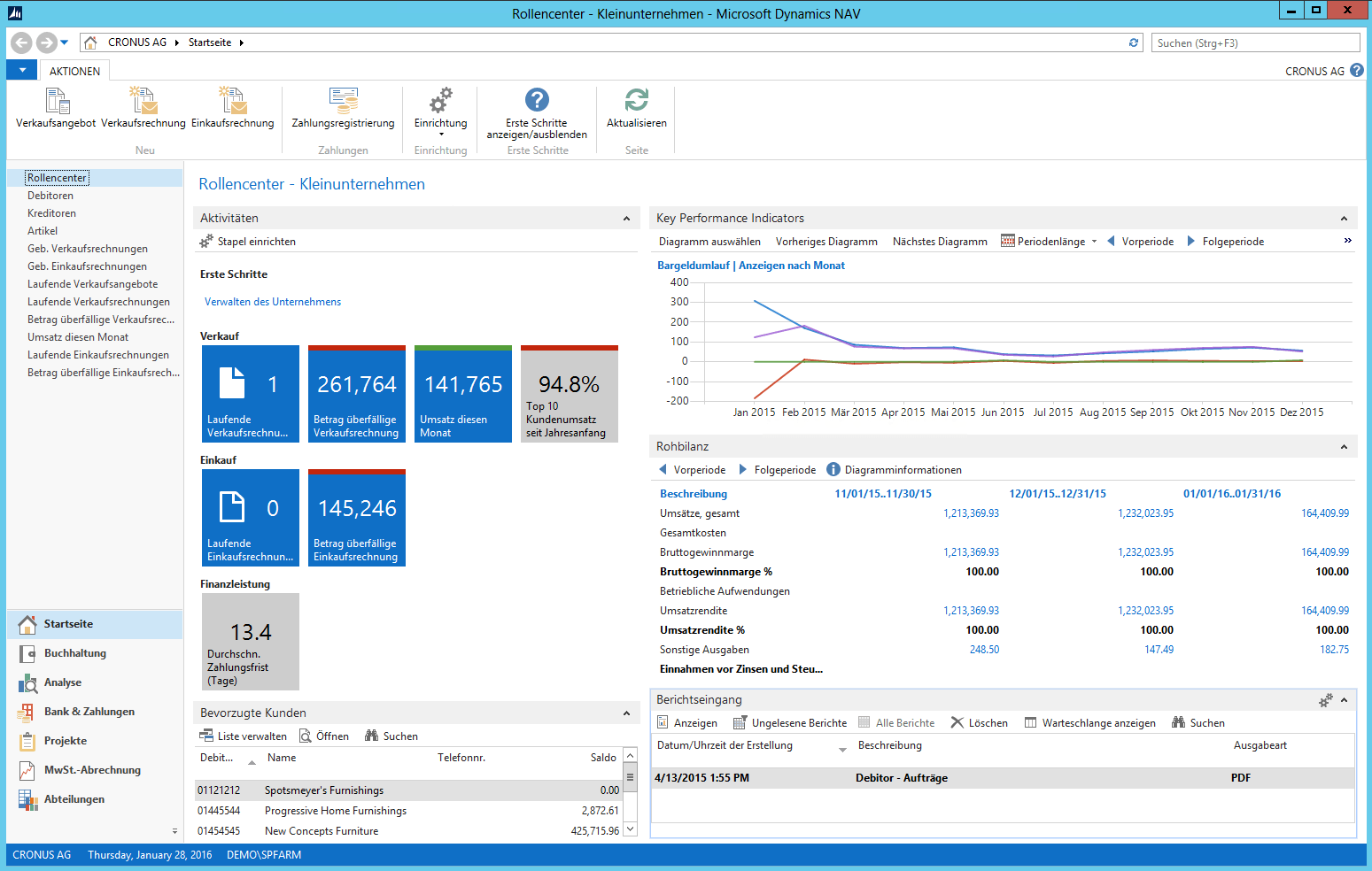Open Abteilungen in navigation pane

[95, 799]
